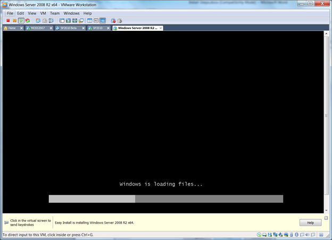Screen dimensions: 332x240
Task: Click the VM display vertical scrollbar
Action: (x=326, y=115)
